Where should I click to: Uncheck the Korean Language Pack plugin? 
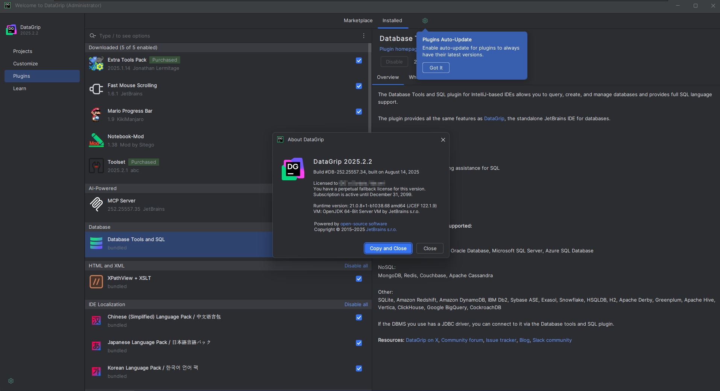click(359, 368)
